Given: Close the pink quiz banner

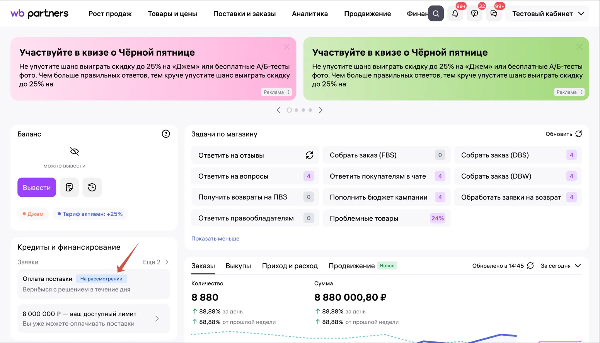Looking at the screenshot, I should 286,47.
